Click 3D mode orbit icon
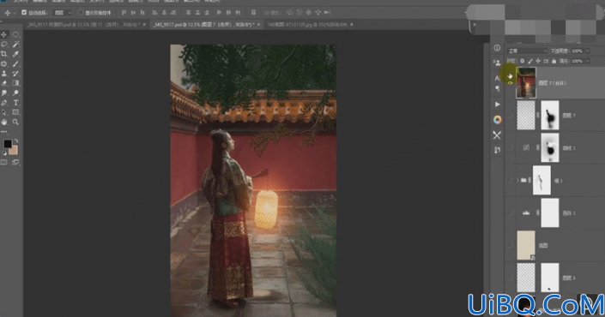 [x=290, y=12]
